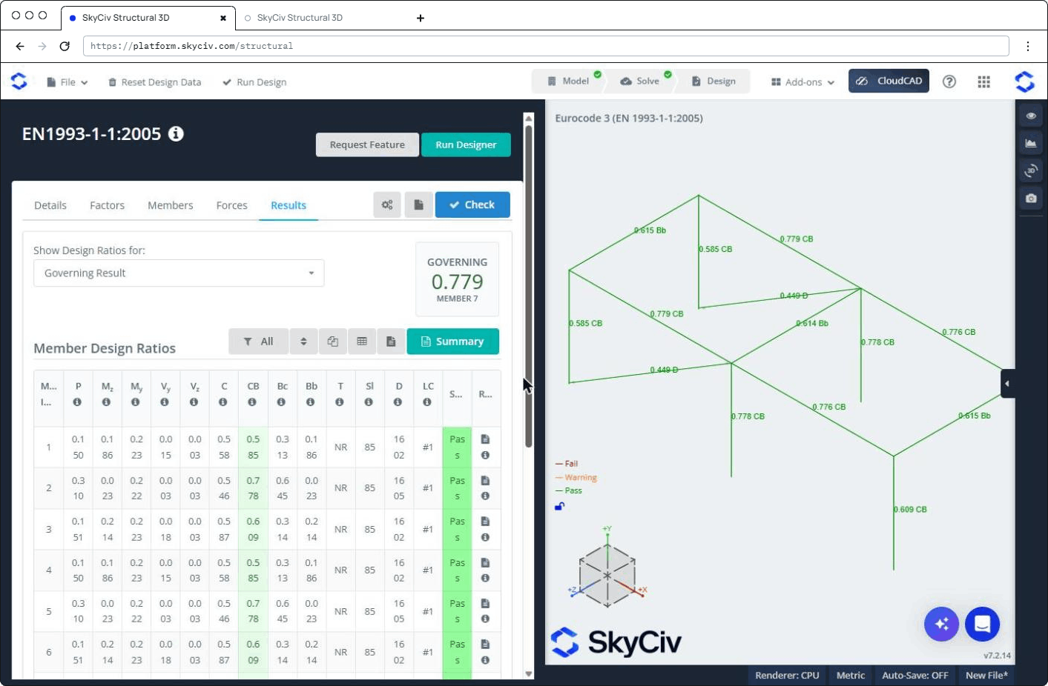
Task: Open the report icon for member 3
Action: tap(485, 521)
